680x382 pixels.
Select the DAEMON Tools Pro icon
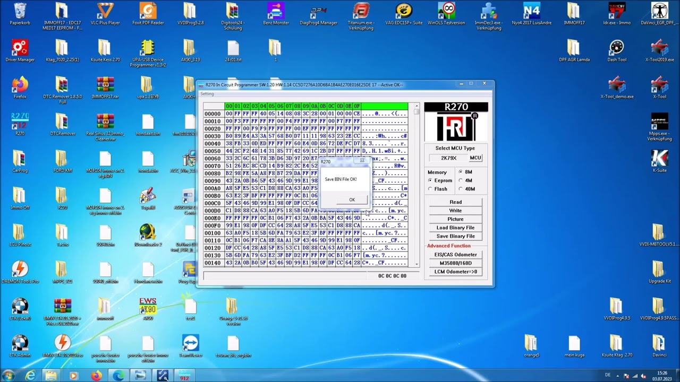pos(20,272)
